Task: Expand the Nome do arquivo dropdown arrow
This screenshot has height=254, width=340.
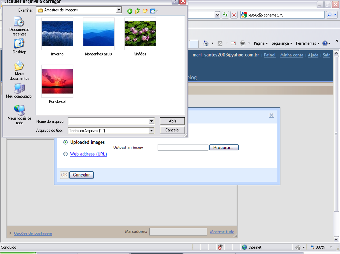Action: click(x=151, y=121)
